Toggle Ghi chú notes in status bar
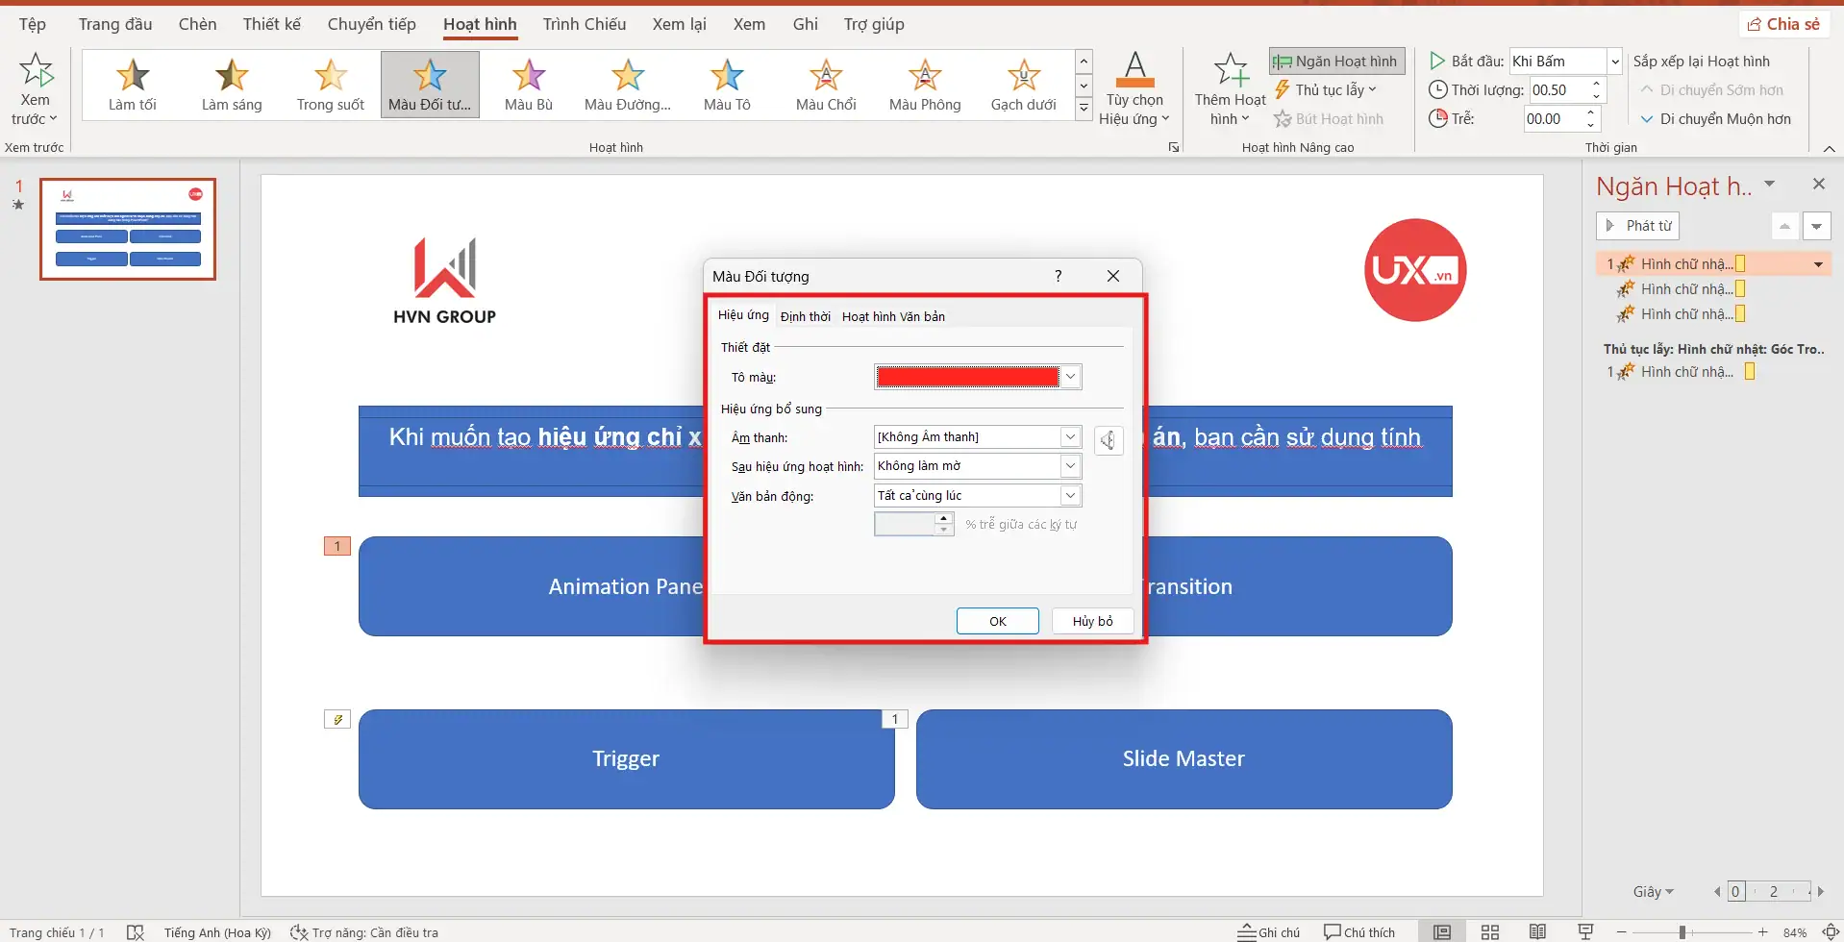The height and width of the screenshot is (942, 1844). tap(1268, 931)
